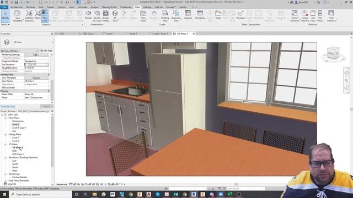Click the taskbar search box
The image size is (353, 198).
point(40,194)
